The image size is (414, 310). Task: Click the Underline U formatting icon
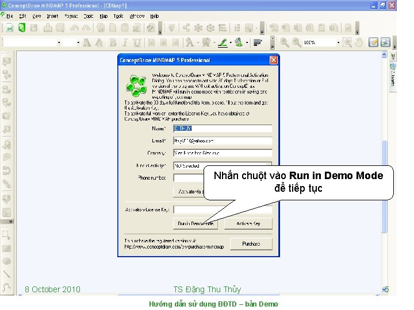point(137,42)
